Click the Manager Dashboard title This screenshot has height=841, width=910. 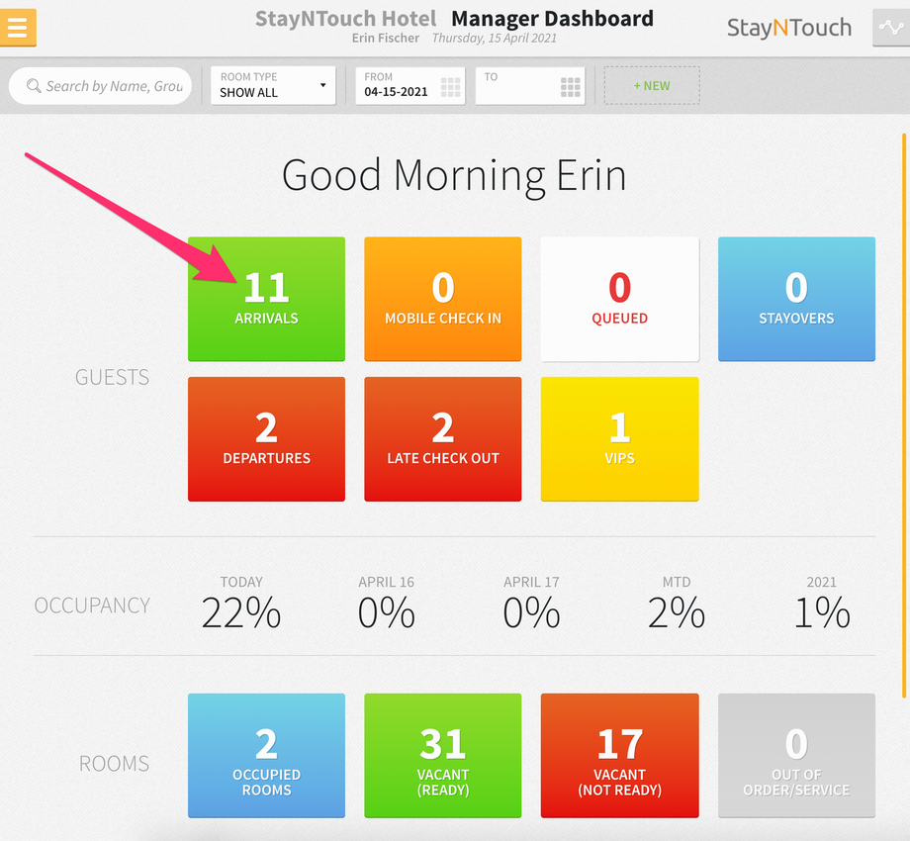pyautogui.click(x=553, y=19)
